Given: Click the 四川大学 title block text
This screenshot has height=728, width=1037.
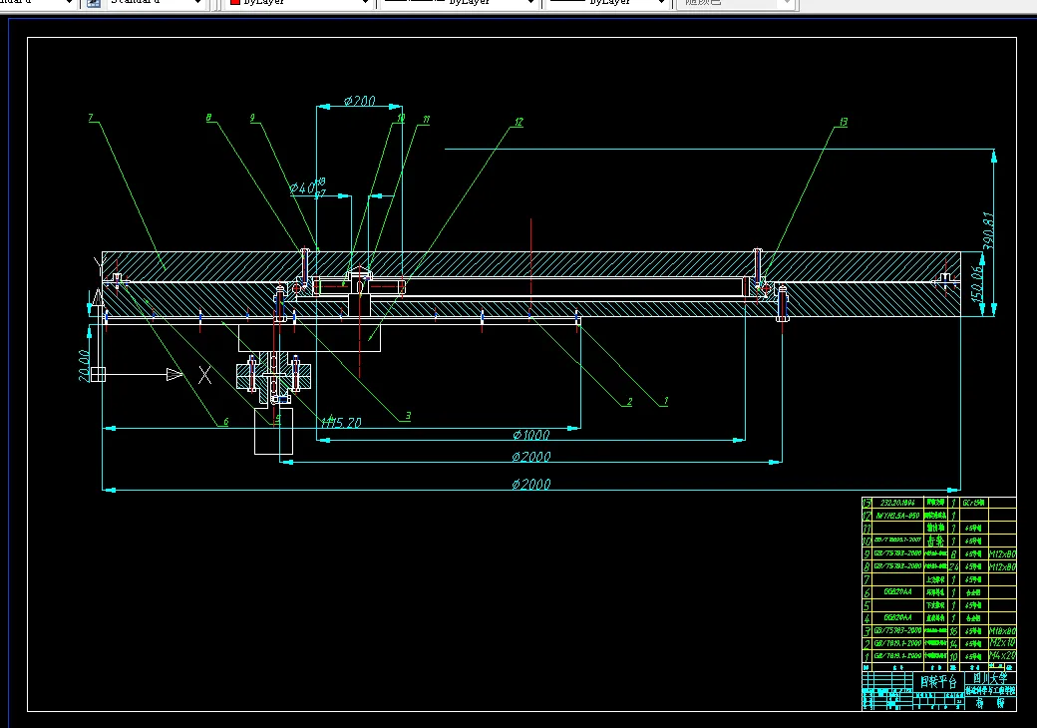Looking at the screenshot, I should point(990,678).
